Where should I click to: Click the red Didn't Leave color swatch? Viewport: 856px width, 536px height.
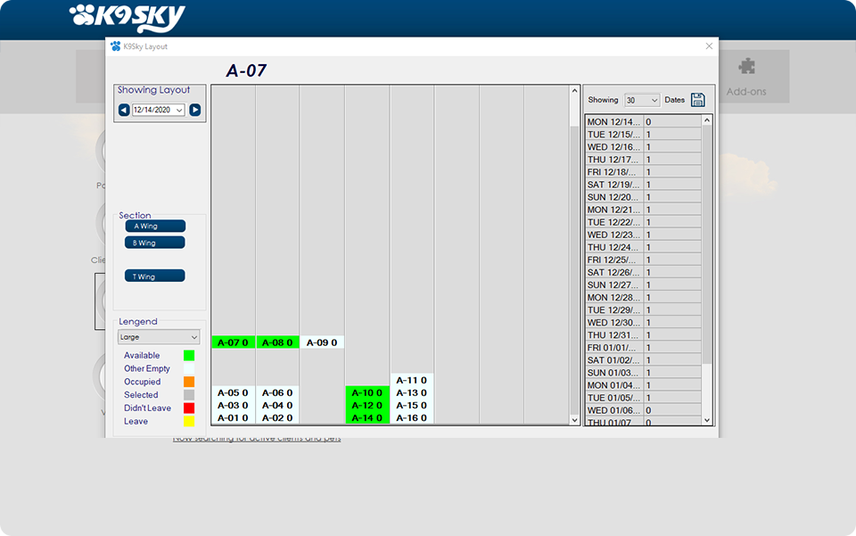pos(189,408)
